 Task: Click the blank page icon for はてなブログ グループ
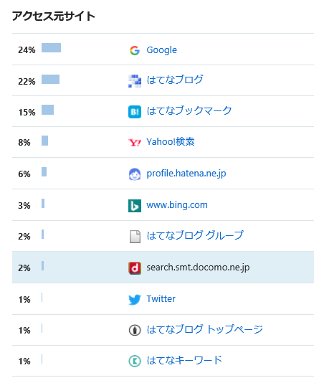[x=135, y=237]
